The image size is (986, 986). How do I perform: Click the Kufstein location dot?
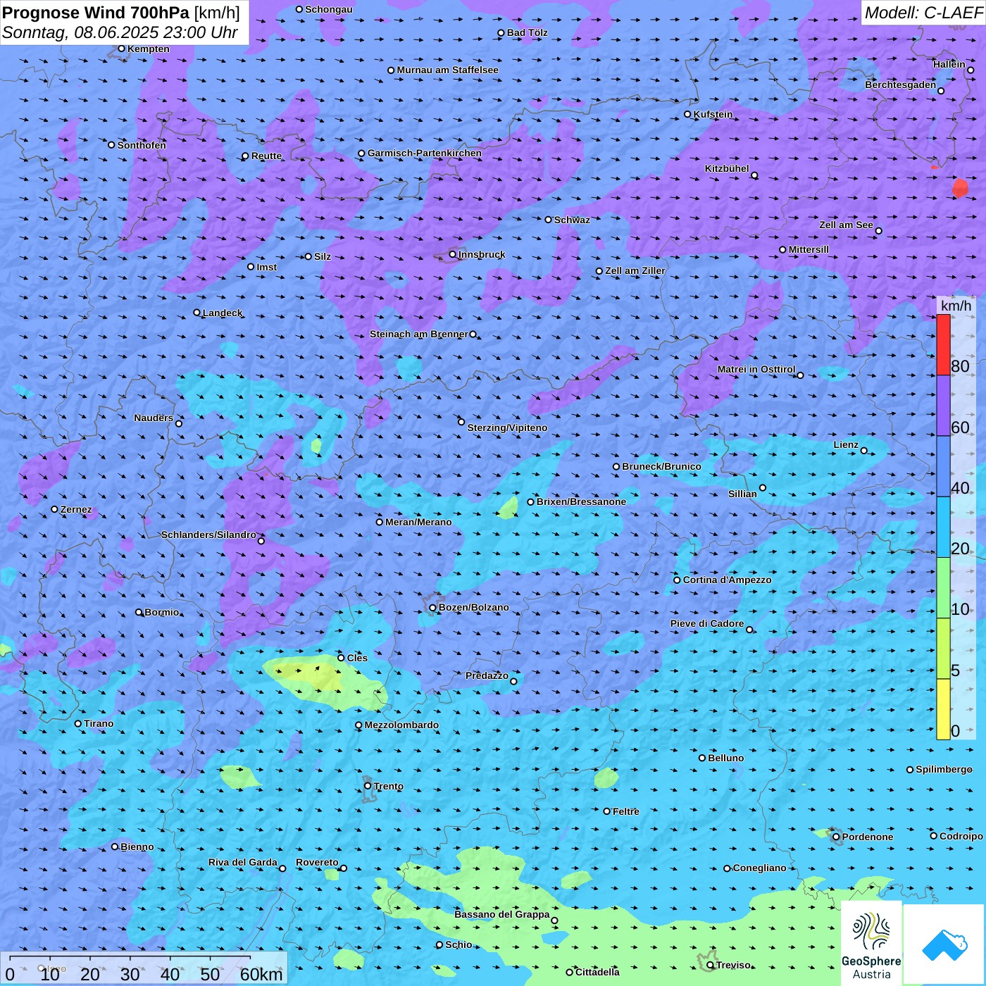[x=688, y=114]
